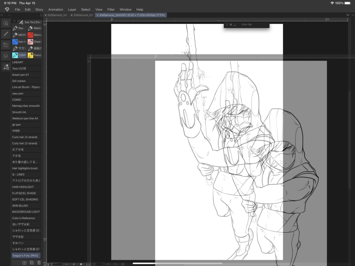Click the 27.5 zoom value field
Screen dimensions: 355x266
coord(47,265)
